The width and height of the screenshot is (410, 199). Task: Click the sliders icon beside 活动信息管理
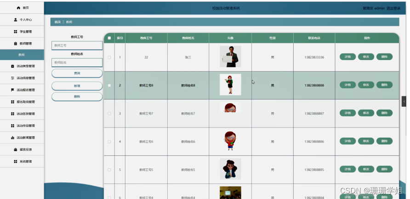(x=12, y=78)
